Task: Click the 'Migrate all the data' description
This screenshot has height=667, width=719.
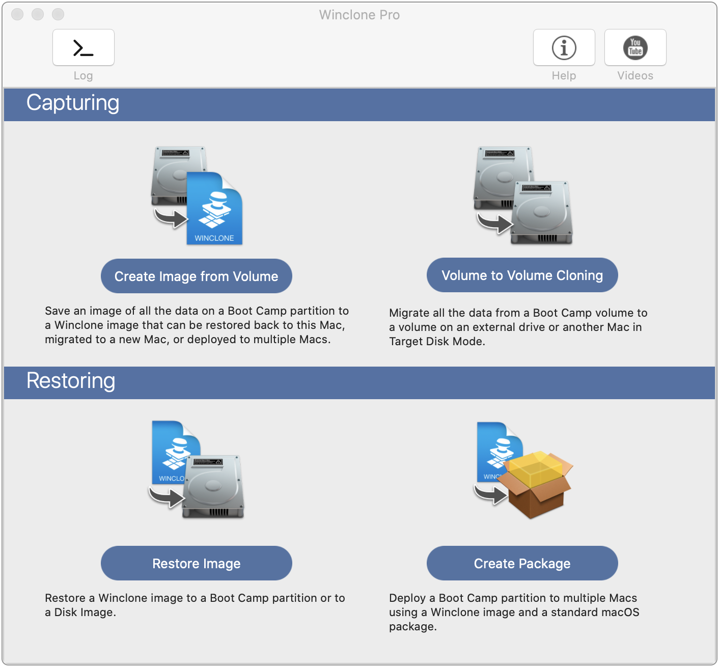Action: [518, 327]
